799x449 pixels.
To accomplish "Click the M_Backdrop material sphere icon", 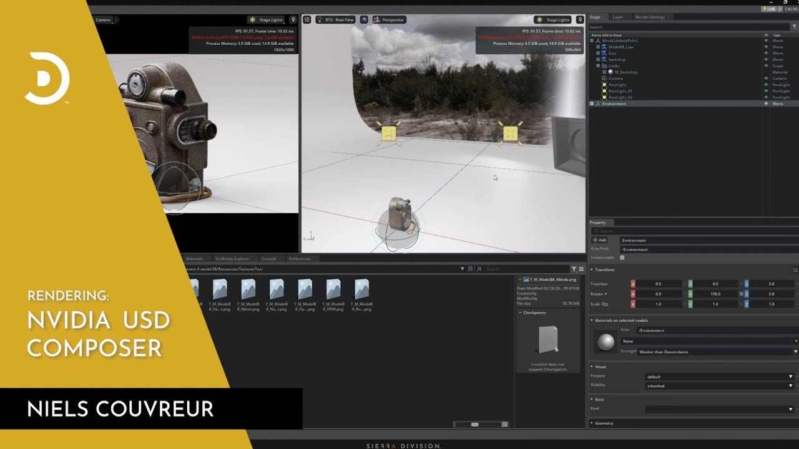I will point(610,72).
